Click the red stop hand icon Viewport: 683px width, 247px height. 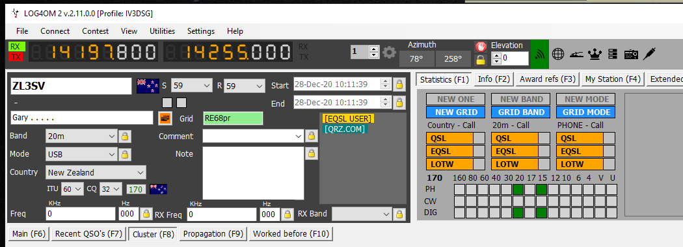click(x=481, y=47)
